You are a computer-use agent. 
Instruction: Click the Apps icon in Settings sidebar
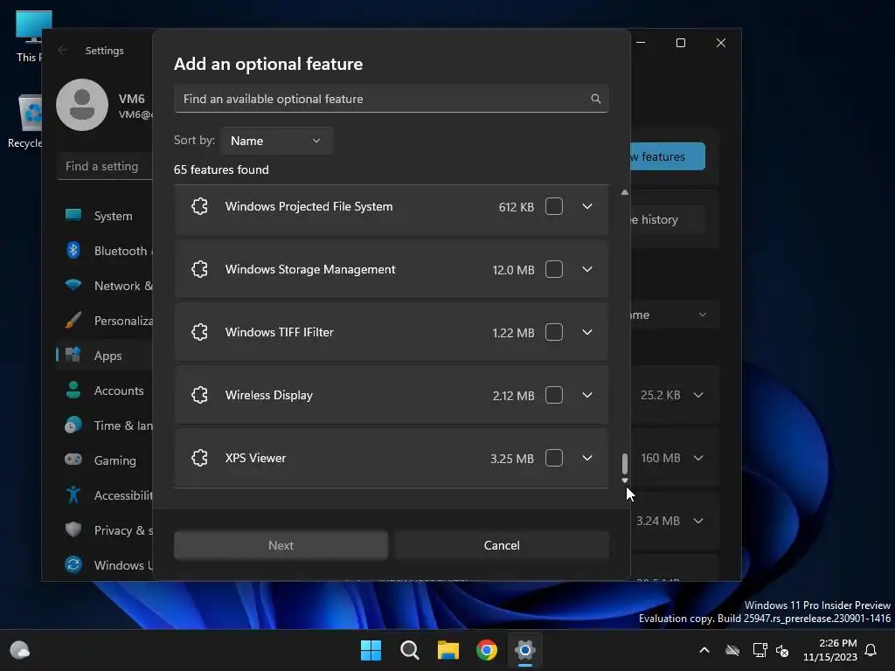coord(73,355)
